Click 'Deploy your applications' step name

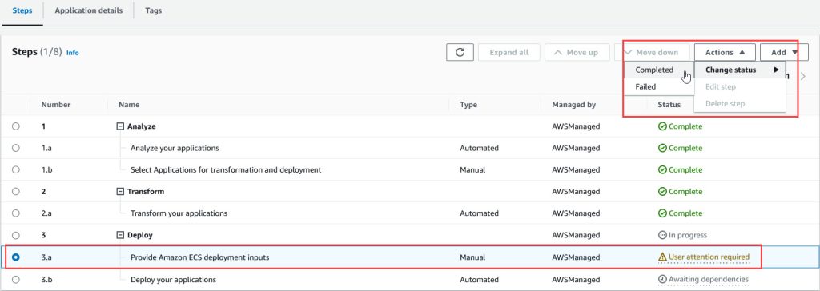tap(173, 280)
